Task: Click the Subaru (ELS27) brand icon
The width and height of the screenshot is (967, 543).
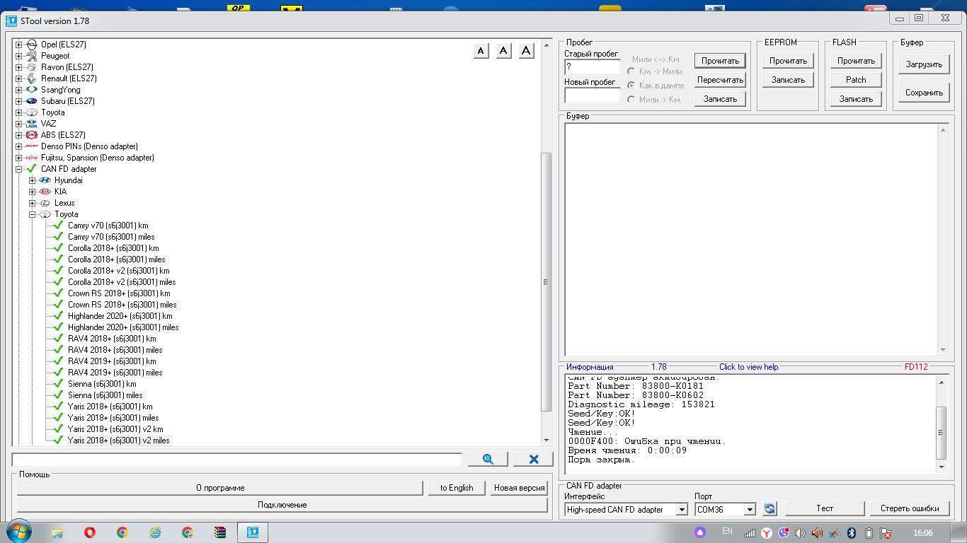Action: (31, 101)
